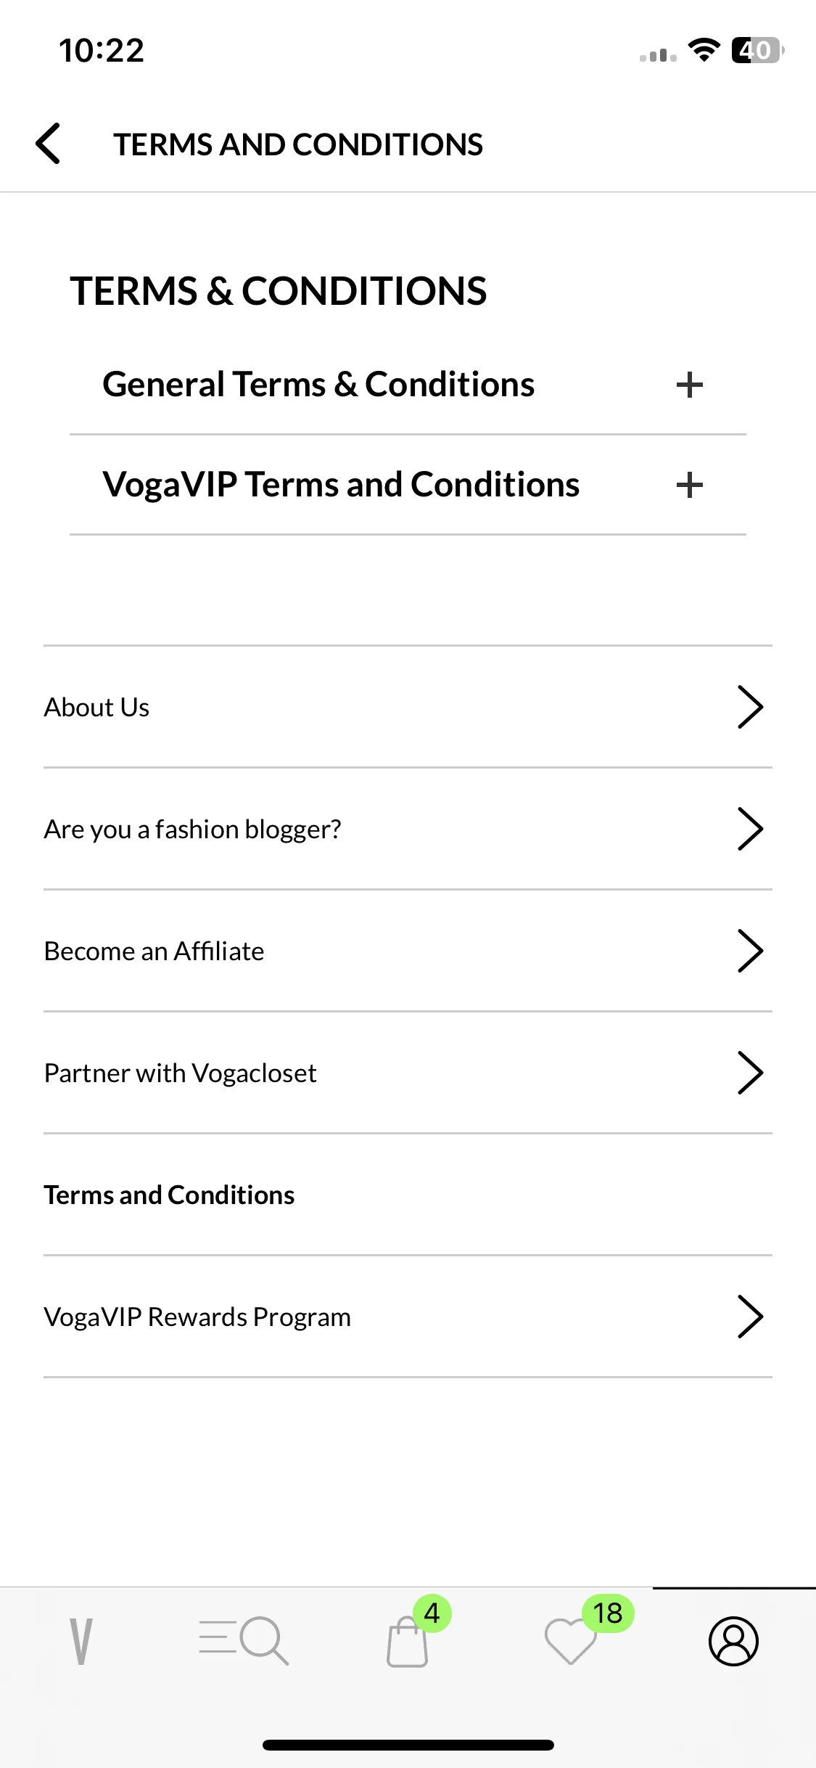Viewport: 816px width, 1768px height.
Task: Select the VogaVIP Terms and Conditions heading
Action: (x=341, y=485)
